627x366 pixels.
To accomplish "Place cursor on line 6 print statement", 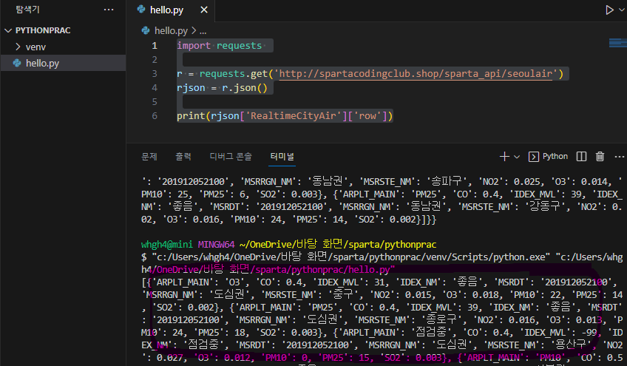I will pos(285,116).
